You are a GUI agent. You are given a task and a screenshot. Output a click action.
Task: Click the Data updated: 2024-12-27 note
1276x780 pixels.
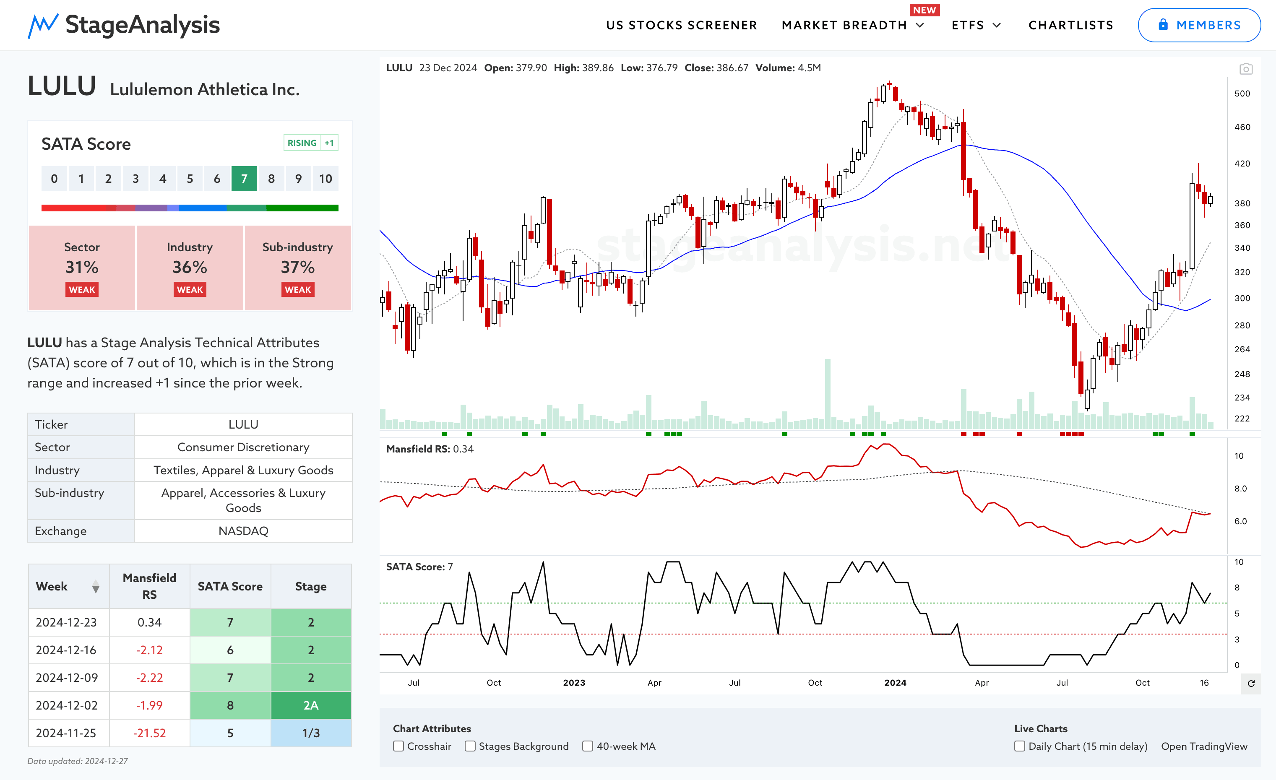coord(78,761)
